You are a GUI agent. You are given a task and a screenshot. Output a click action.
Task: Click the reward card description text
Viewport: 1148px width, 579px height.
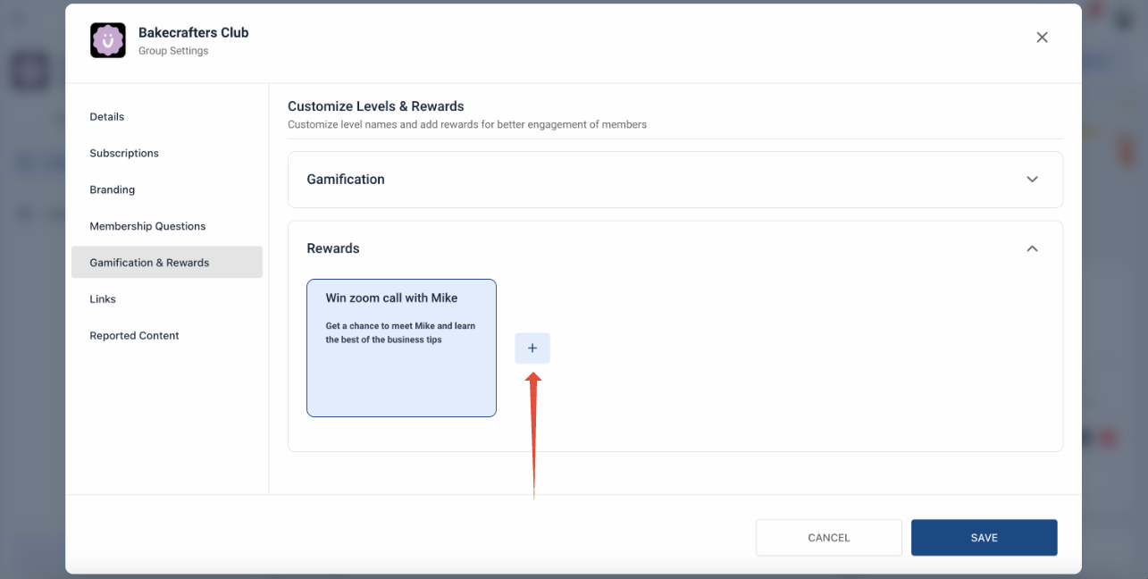(x=400, y=332)
